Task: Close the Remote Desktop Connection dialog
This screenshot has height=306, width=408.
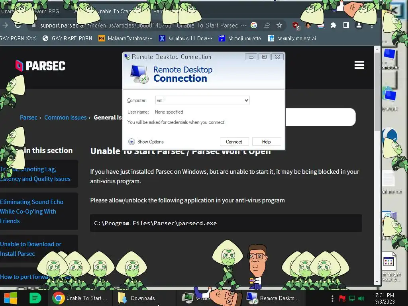Action: (277, 57)
